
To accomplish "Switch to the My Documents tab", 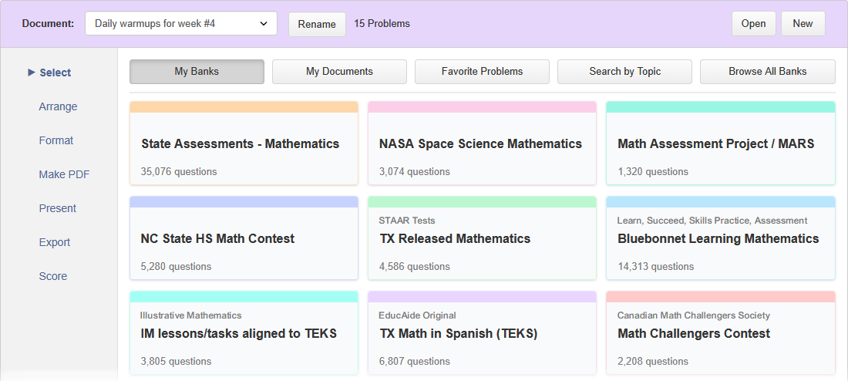I will pyautogui.click(x=339, y=72).
